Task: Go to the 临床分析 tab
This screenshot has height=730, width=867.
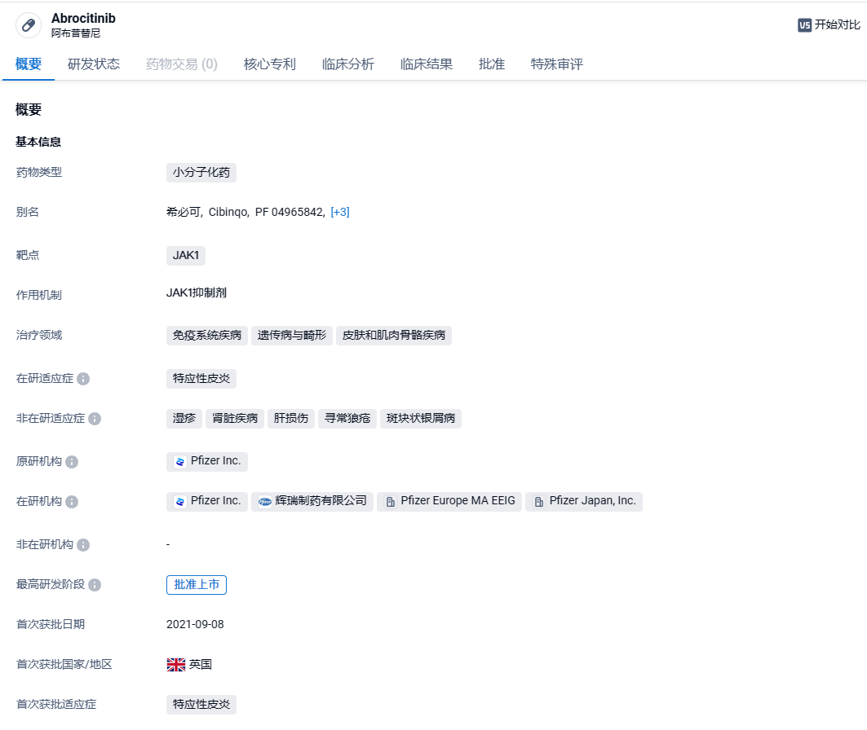Action: point(347,64)
